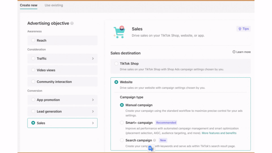Viewport: 272px width, 153px height.
Task: Open the More features and benefits link
Action: pyautogui.click(x=219, y=133)
